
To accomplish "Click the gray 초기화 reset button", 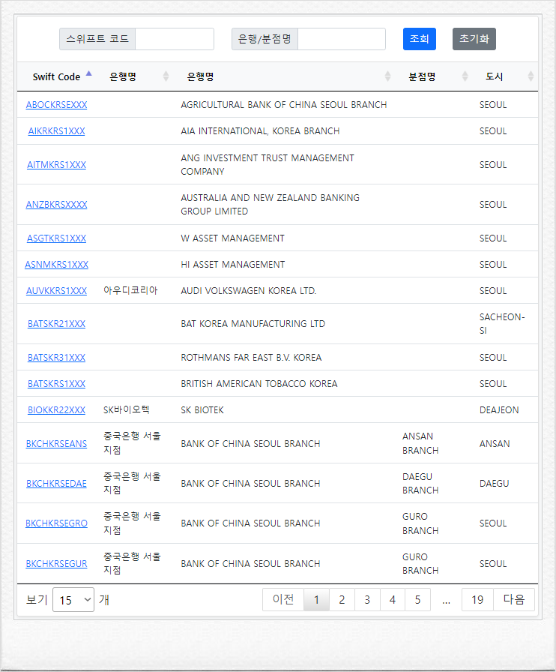I will click(474, 39).
